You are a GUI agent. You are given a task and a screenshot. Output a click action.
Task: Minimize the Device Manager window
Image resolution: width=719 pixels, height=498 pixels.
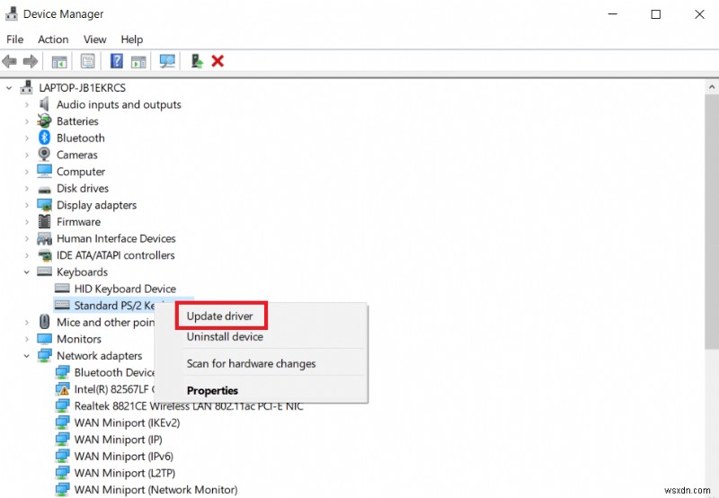613,14
